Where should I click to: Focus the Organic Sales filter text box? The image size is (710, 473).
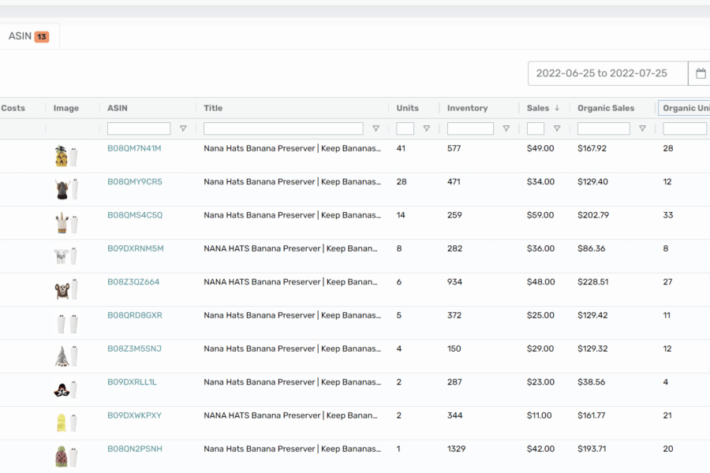click(x=603, y=128)
